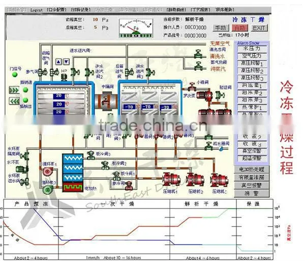Image resolution: width=305 pixels, height=261 pixels.
Task: Click the 板冷阀3 valve icon
Action: point(90,155)
